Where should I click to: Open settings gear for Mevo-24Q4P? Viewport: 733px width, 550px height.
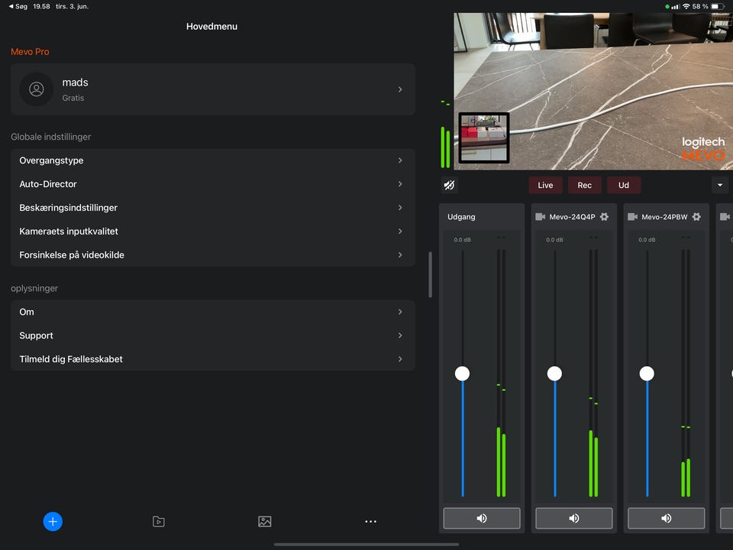pyautogui.click(x=604, y=217)
